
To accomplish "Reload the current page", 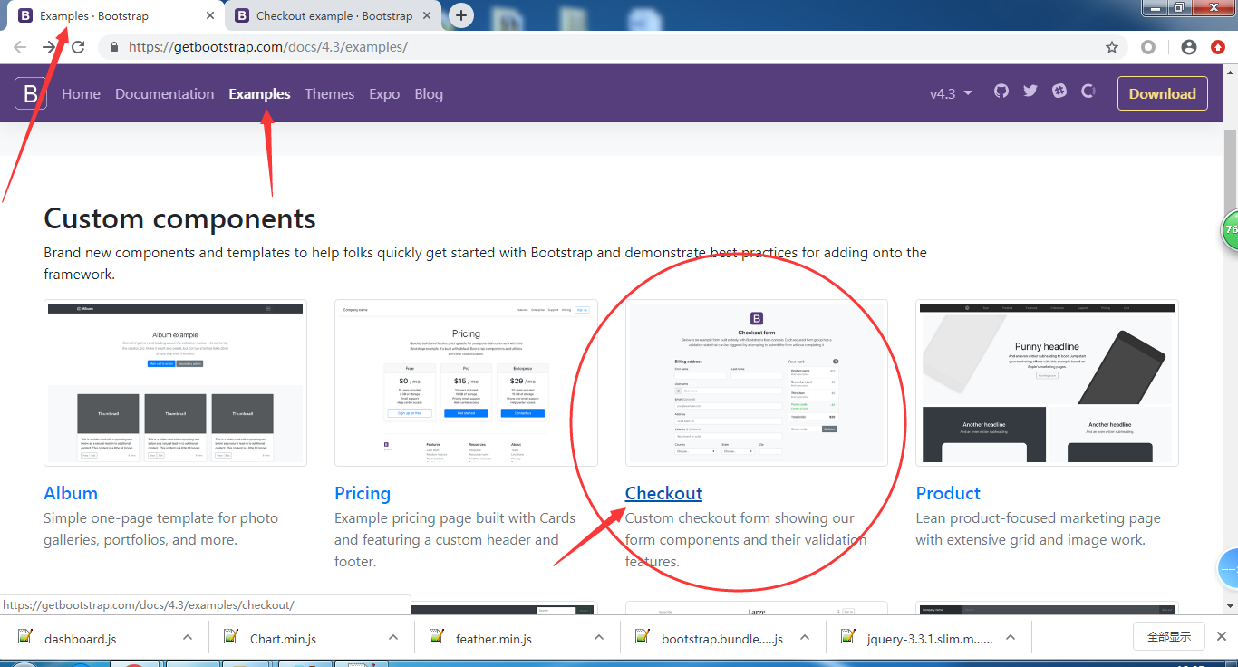I will pyautogui.click(x=78, y=47).
